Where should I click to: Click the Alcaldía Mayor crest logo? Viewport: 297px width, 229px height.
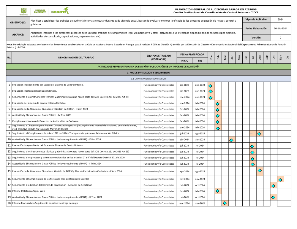24,12
